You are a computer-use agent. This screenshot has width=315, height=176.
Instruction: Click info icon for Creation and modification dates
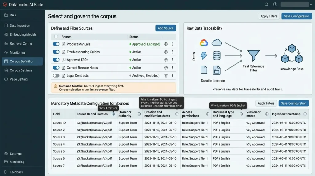pyautogui.click(x=177, y=114)
